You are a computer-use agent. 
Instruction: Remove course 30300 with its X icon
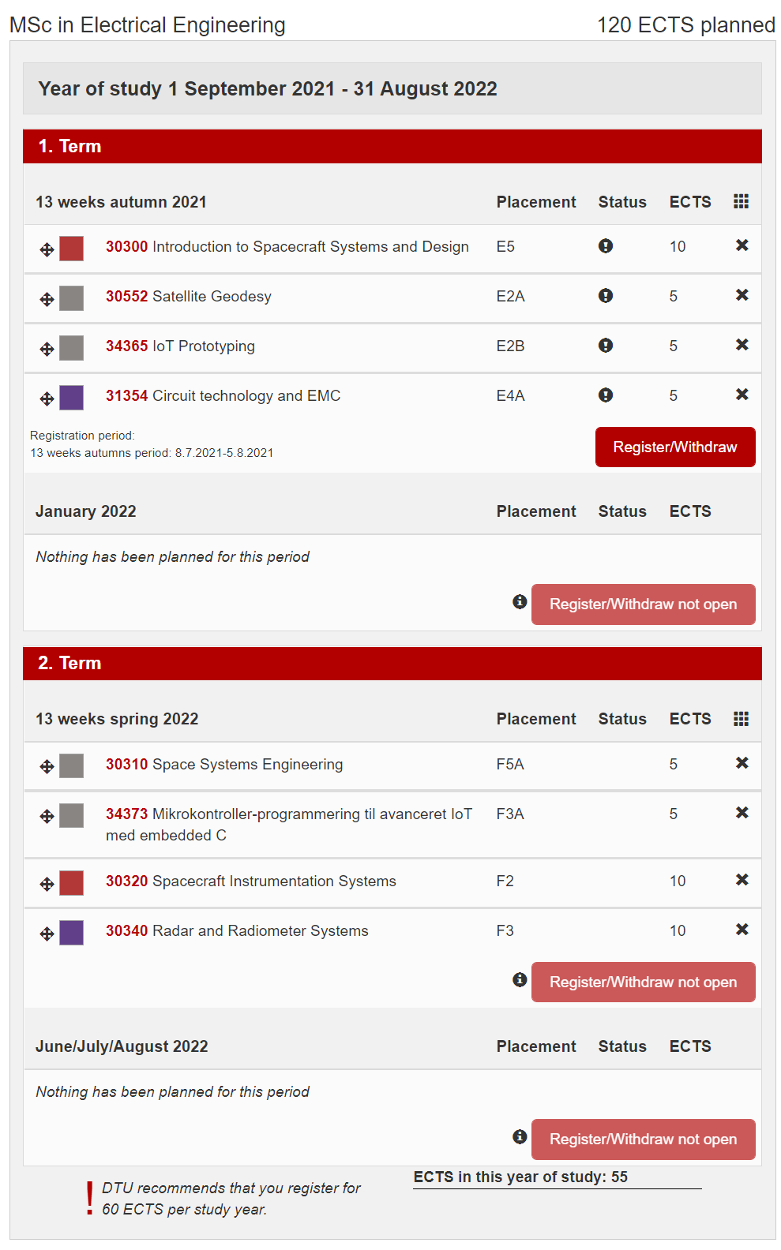pos(742,245)
